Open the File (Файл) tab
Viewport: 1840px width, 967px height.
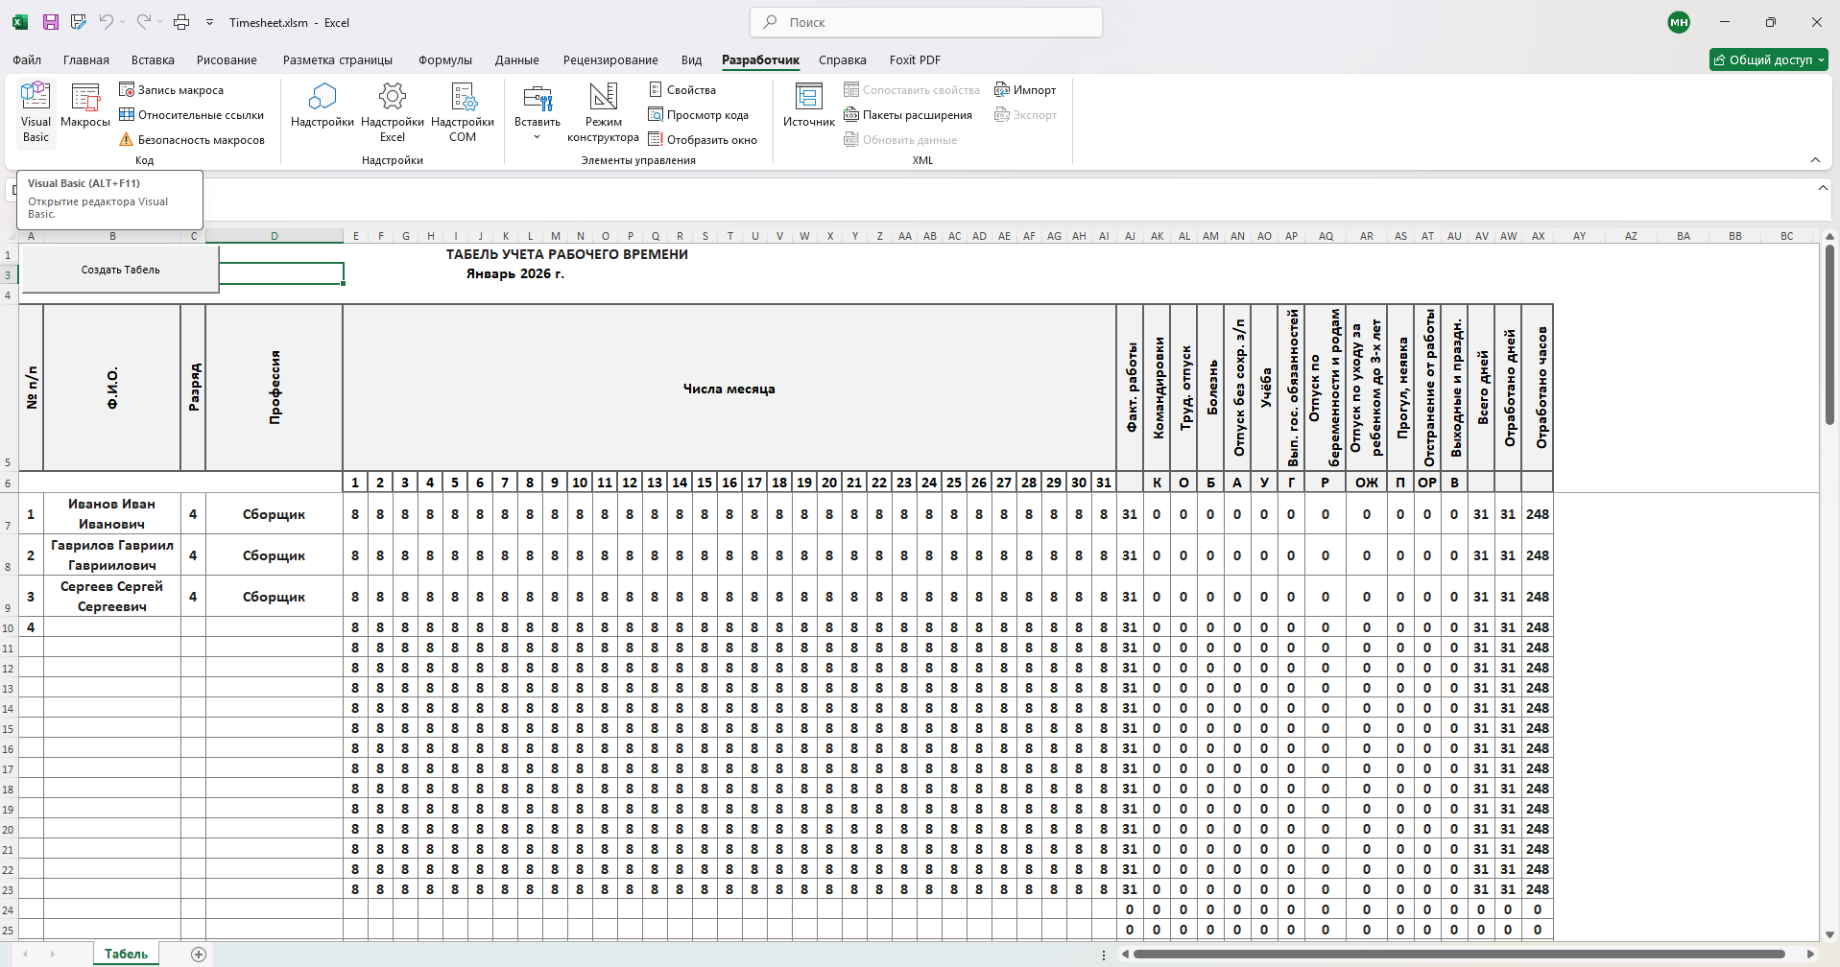(x=27, y=59)
